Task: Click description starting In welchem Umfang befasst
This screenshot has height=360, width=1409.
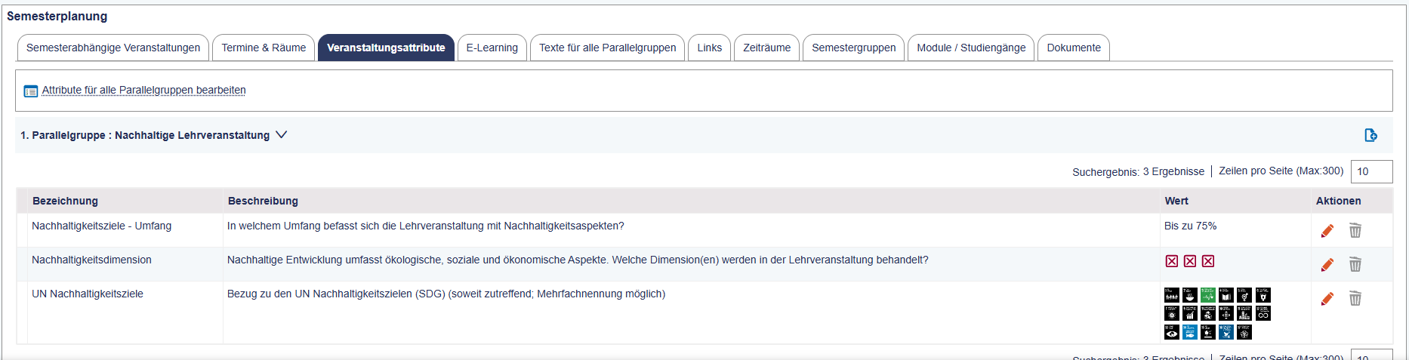Action: pyautogui.click(x=425, y=226)
